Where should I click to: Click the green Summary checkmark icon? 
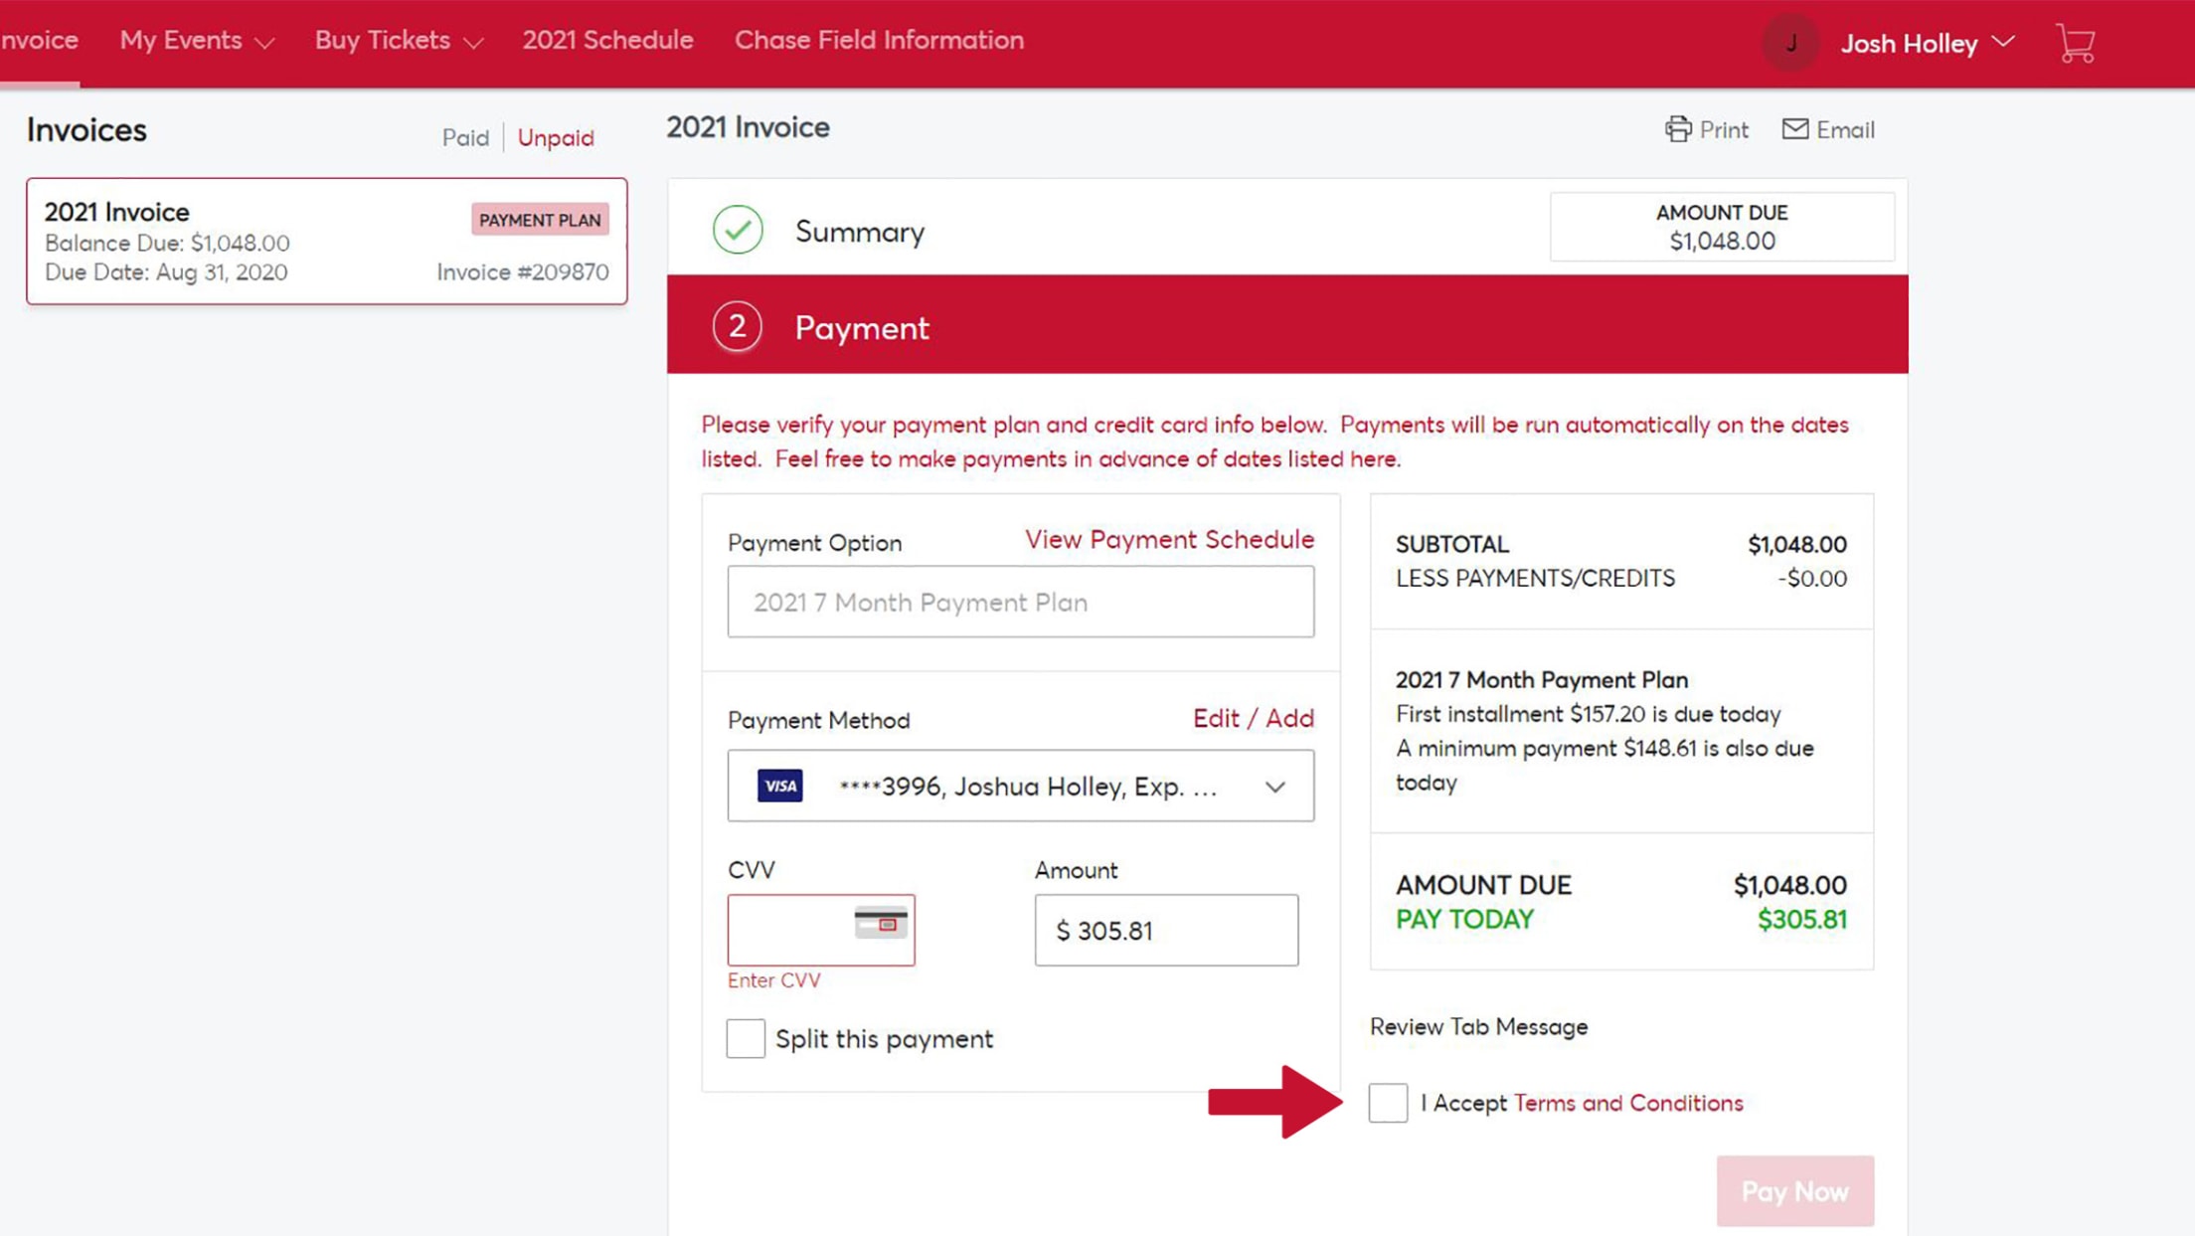tap(738, 230)
